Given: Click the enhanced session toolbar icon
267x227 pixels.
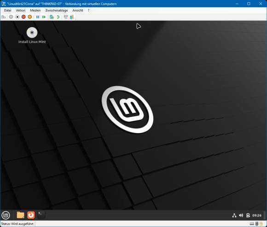Looking at the screenshot, I should [66, 17].
